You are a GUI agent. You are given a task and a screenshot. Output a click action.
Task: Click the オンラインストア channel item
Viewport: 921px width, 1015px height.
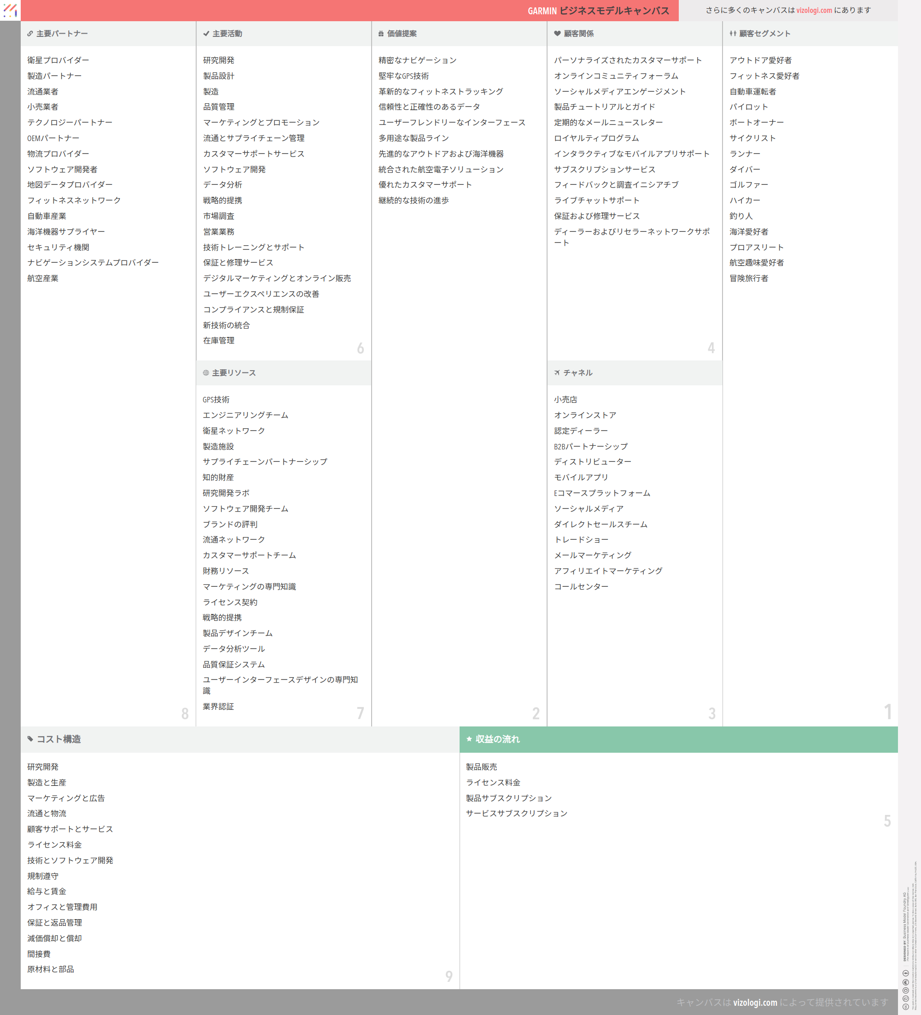[x=584, y=415]
